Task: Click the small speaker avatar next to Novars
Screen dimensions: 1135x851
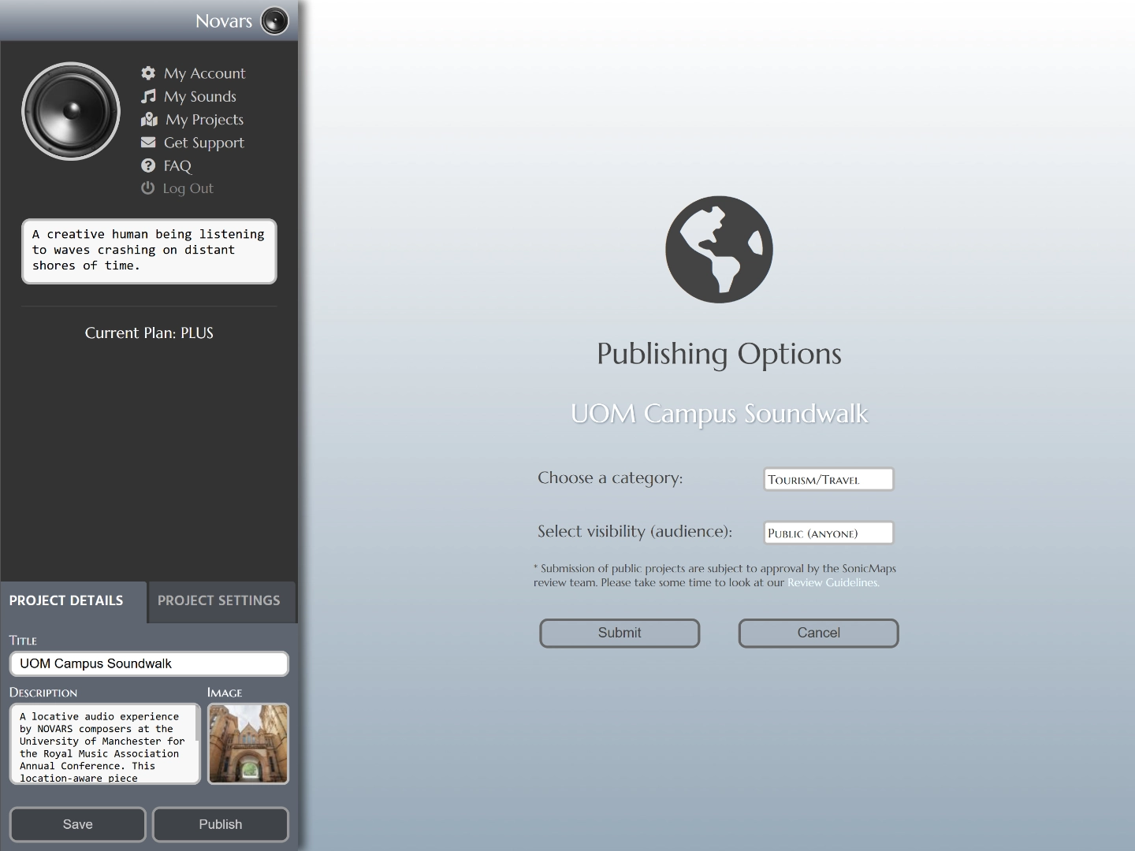Action: (274, 20)
